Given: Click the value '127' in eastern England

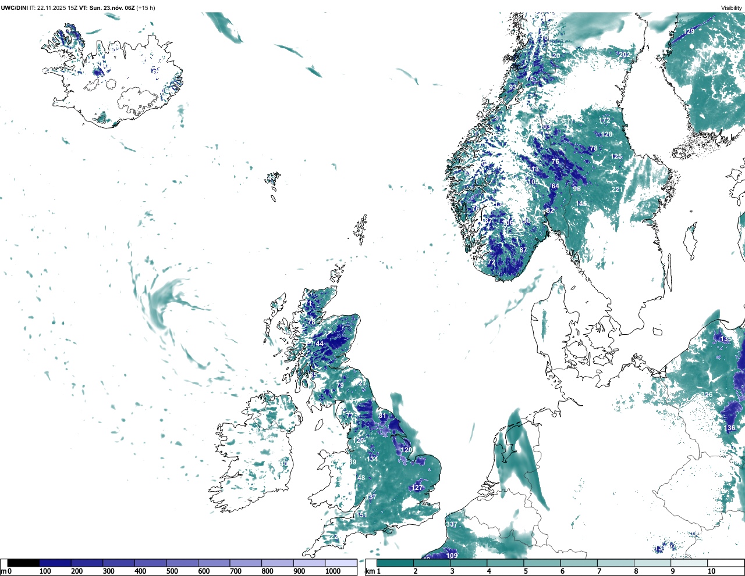Looking at the screenshot, I should click(x=417, y=488).
